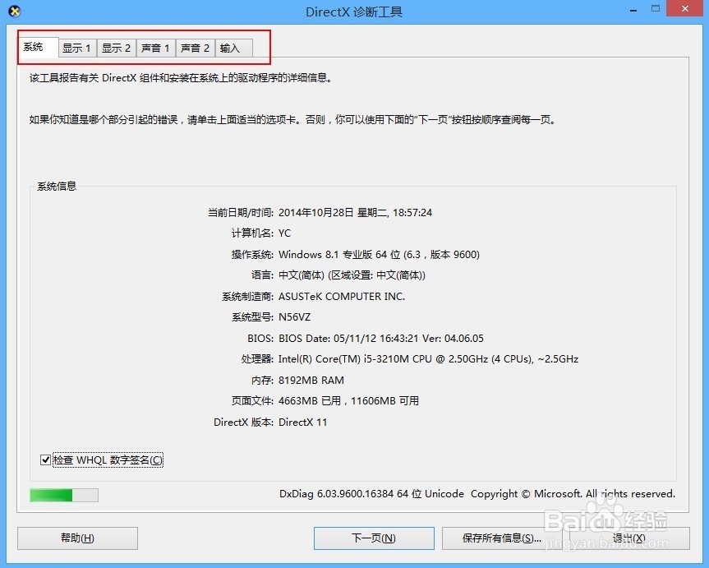The image size is (709, 568).
Task: Click the ASUSTeK COMPUTER INC. text
Action: (342, 297)
